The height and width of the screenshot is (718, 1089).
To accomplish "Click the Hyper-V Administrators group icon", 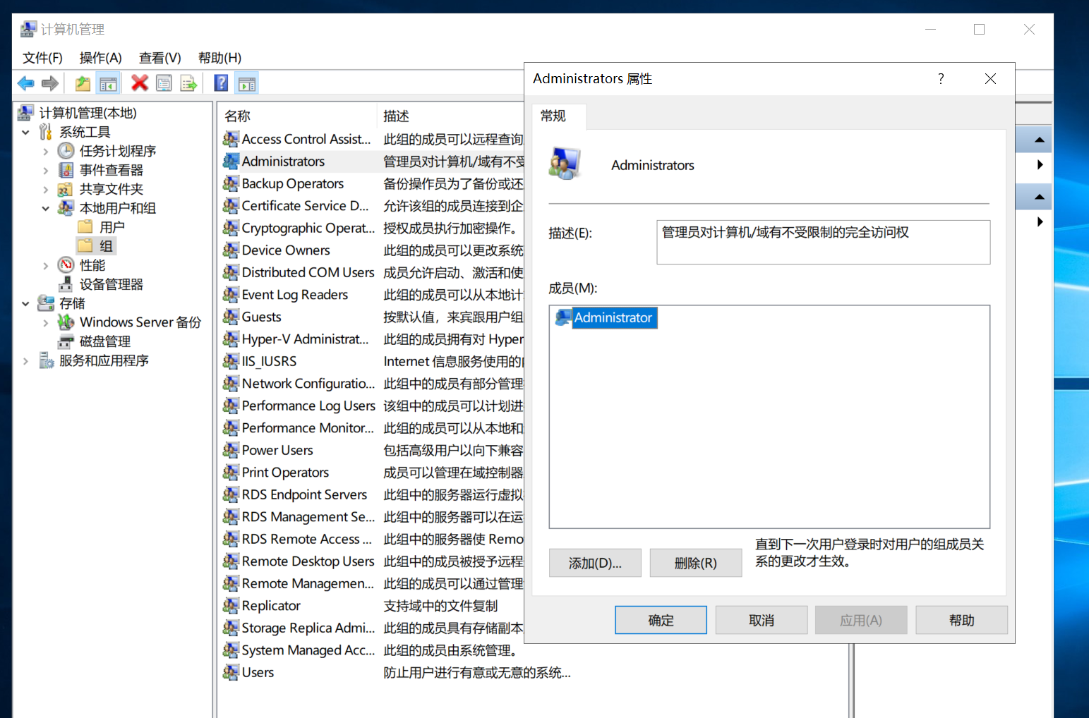I will pyautogui.click(x=231, y=339).
